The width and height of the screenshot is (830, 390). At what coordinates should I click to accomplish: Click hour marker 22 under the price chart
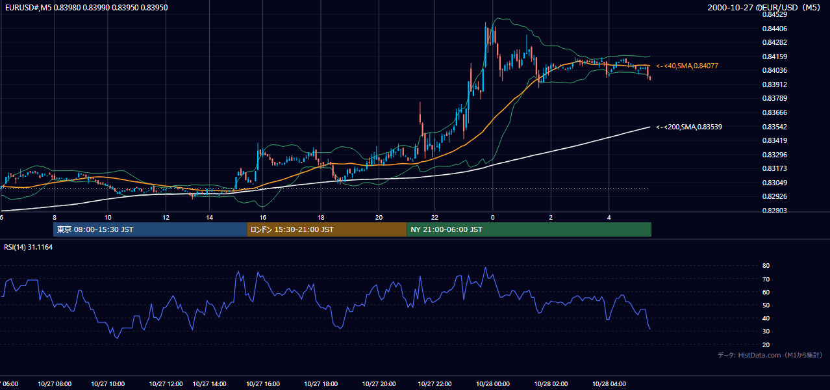(435, 217)
